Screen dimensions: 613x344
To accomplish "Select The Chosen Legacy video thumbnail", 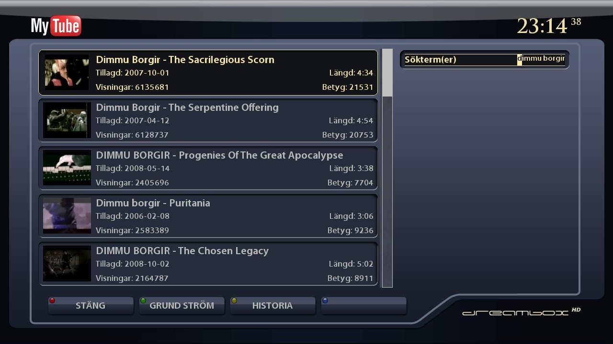I will 67,264.
